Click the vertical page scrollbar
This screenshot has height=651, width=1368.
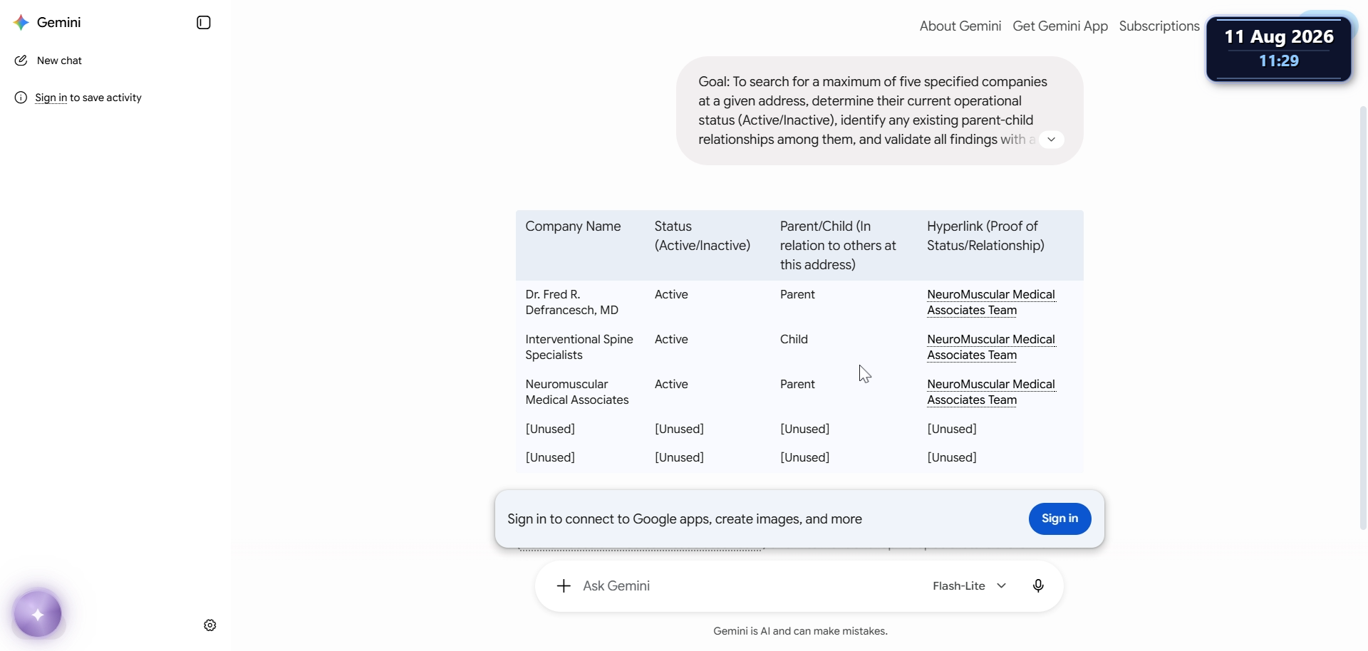tap(1363, 317)
